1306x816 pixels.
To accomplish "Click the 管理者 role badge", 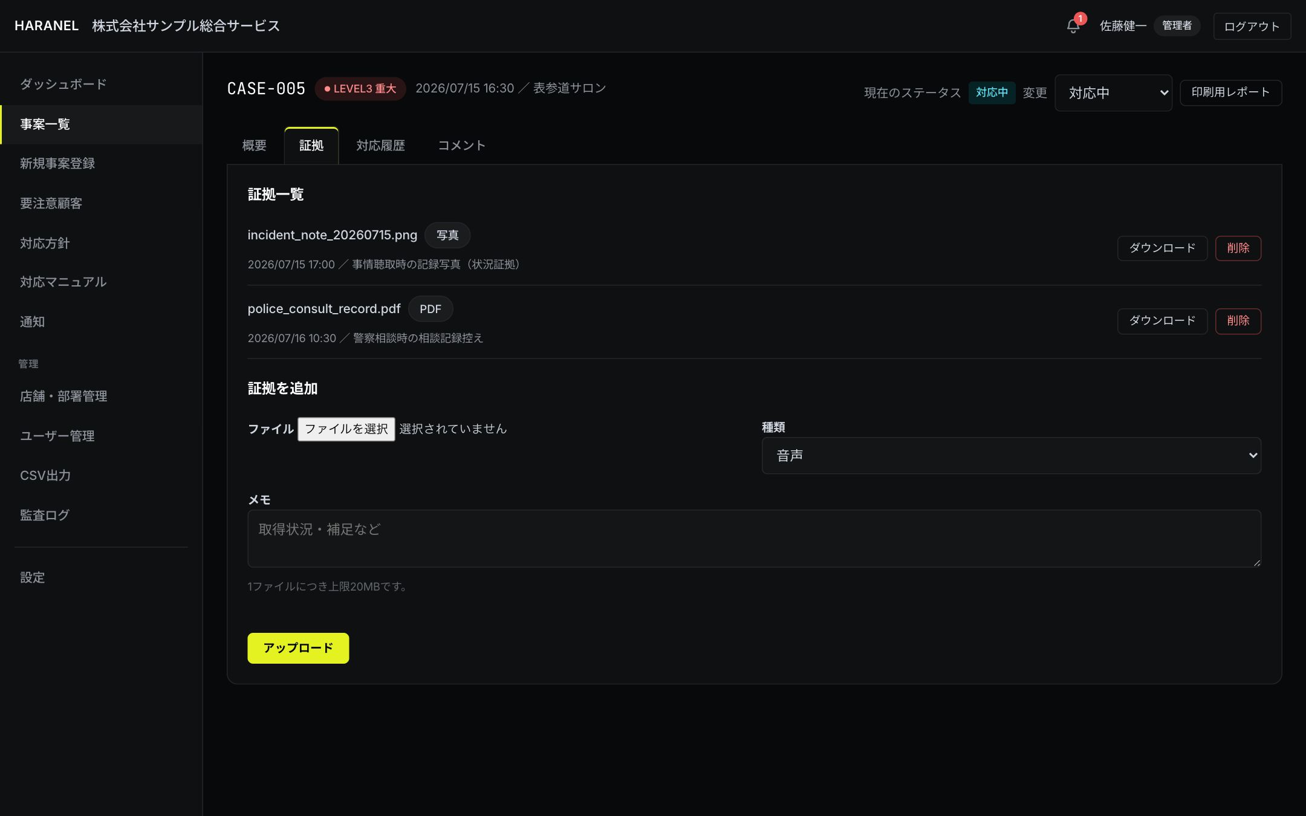I will [1177, 26].
